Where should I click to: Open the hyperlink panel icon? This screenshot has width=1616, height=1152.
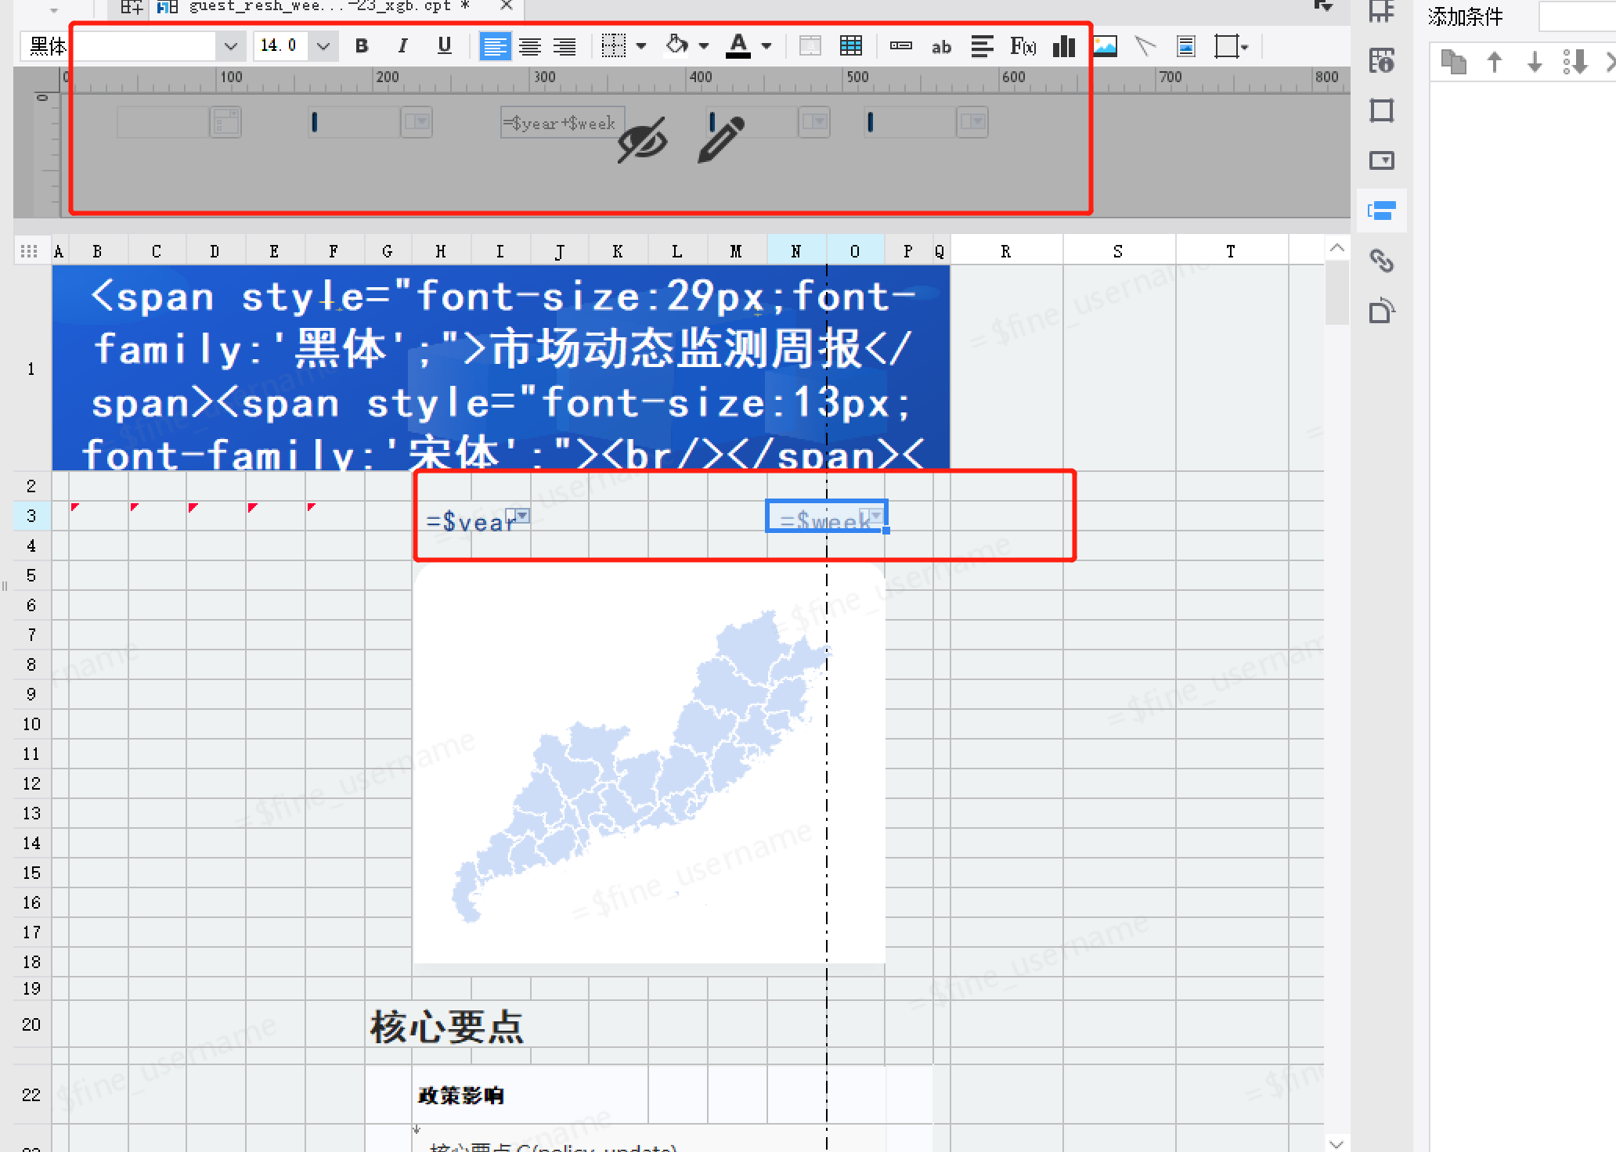(x=1382, y=261)
